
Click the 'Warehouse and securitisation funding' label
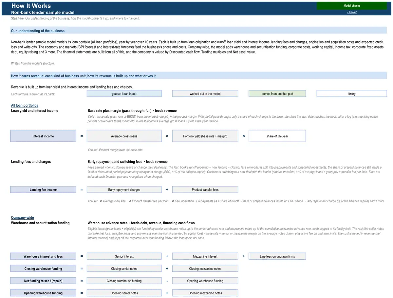40,223
